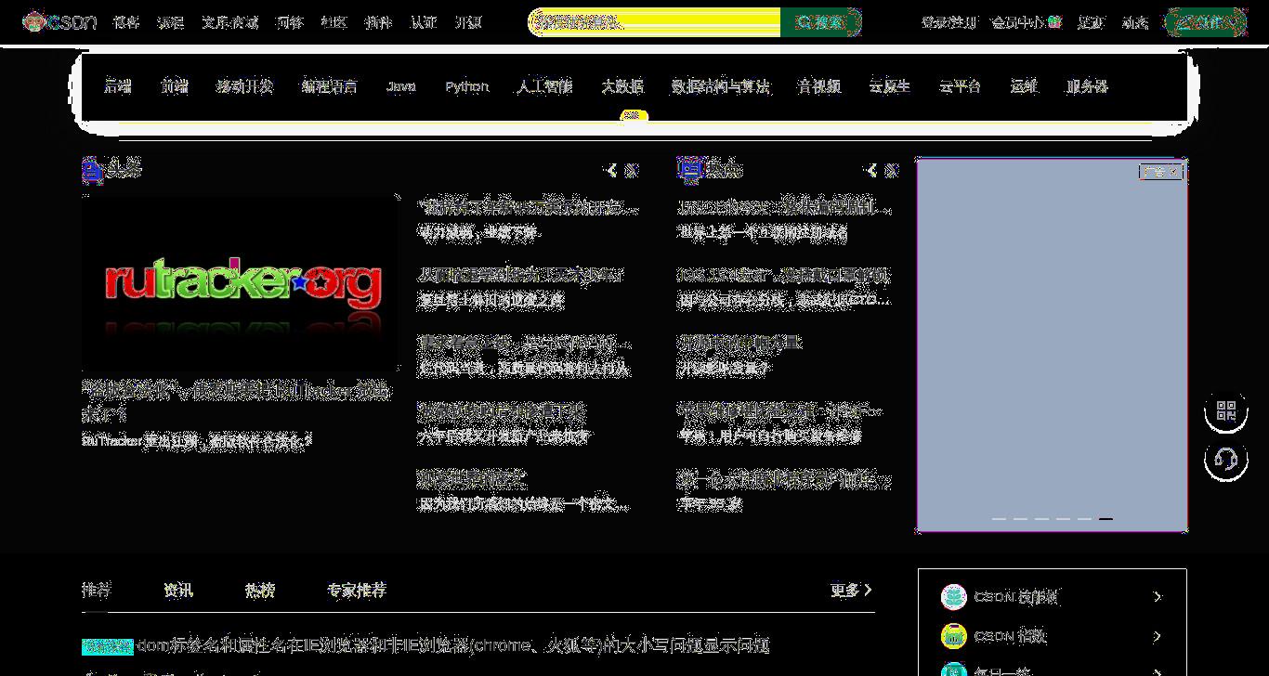Click the gray advertisement banner
This screenshot has height=676, width=1269.
pos(1052,344)
